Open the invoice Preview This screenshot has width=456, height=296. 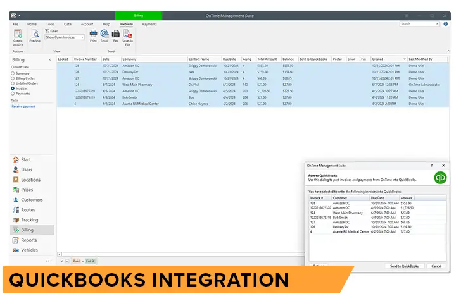tap(35, 36)
